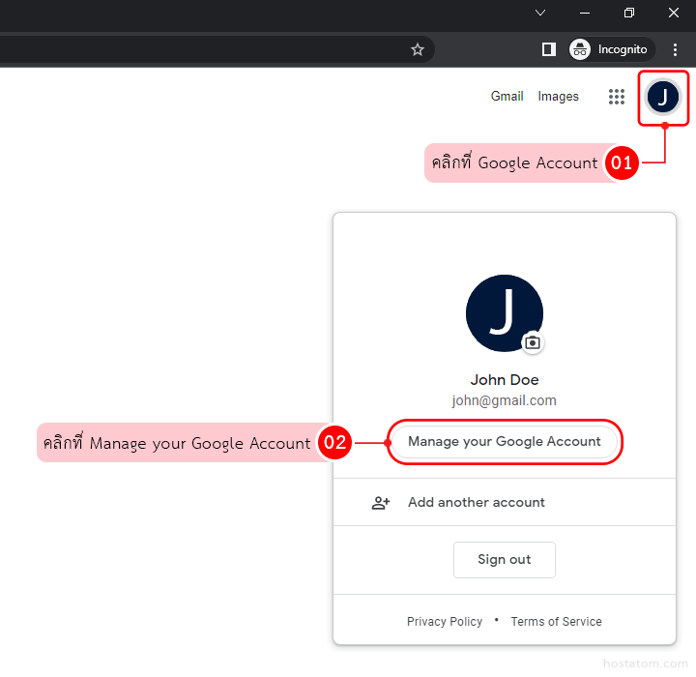
Task: Select Add another account
Action: tap(476, 503)
